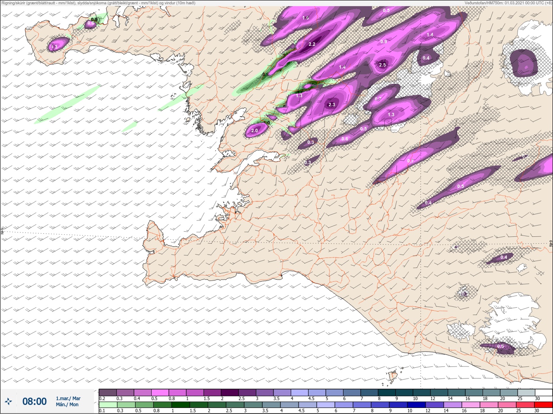Click the '64' latitude label on left edge
553x414 pixels.
(2, 231)
